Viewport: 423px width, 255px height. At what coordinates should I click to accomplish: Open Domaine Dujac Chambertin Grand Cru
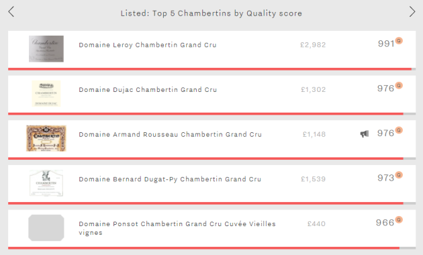tap(148, 90)
